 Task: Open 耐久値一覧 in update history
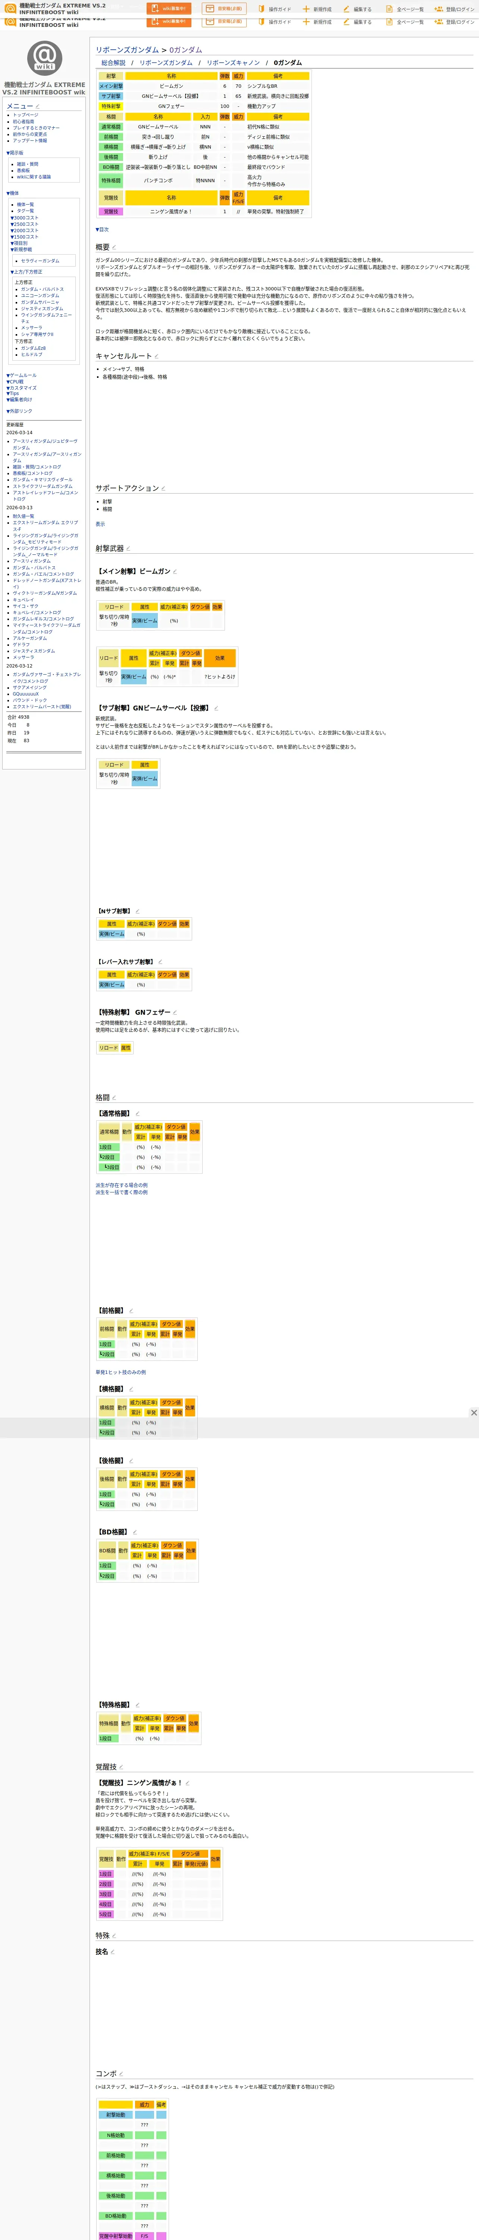24,517
